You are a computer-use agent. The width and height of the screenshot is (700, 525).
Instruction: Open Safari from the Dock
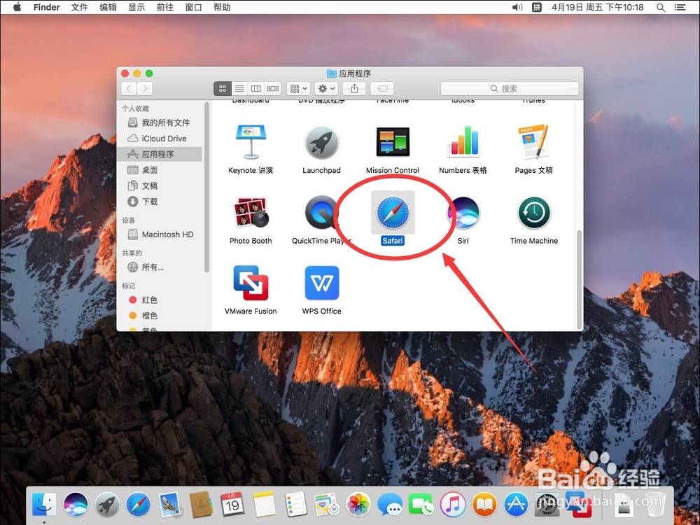(x=139, y=505)
